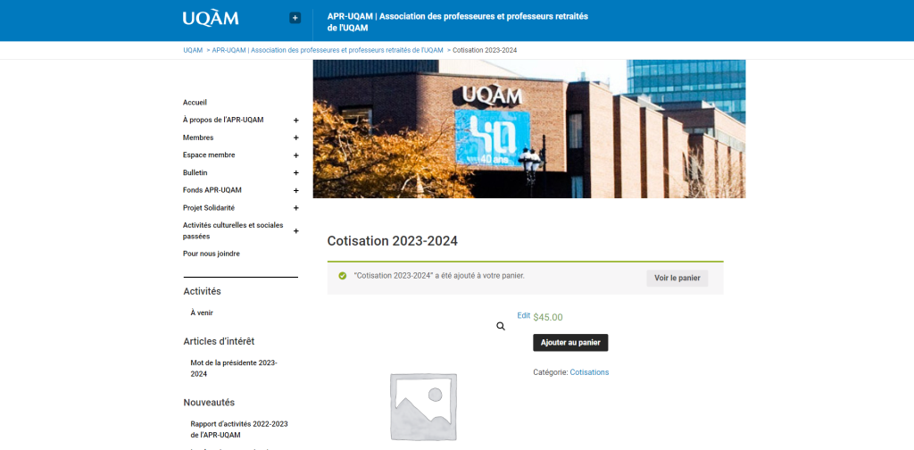Click the product placeholder image
The height and width of the screenshot is (450, 914).
[423, 407]
